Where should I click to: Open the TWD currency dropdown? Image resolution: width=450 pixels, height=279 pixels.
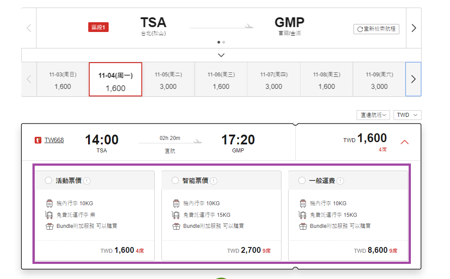click(407, 115)
